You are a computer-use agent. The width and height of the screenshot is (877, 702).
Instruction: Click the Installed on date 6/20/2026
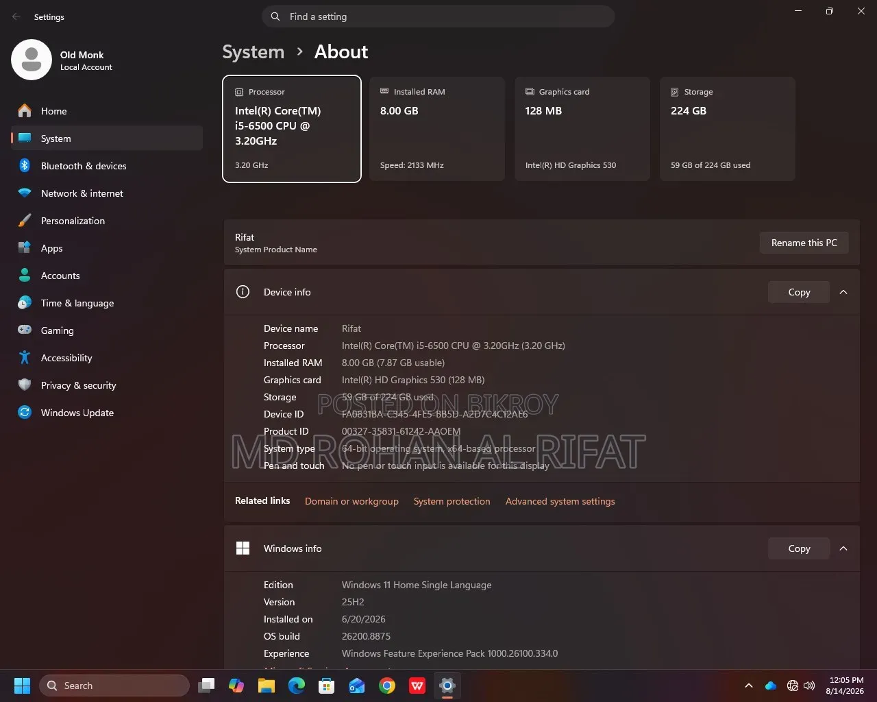pos(364,619)
